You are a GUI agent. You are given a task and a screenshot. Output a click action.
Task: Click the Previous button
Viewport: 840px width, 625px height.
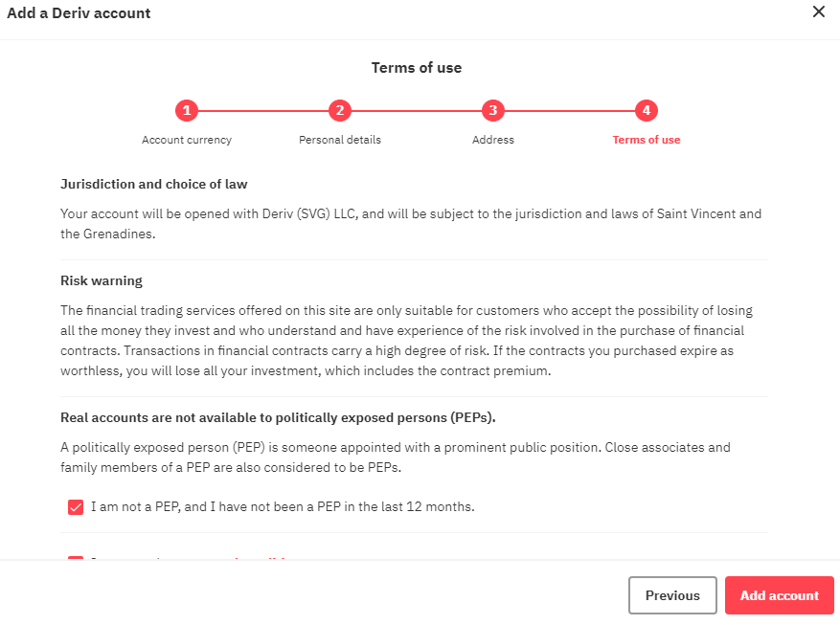(672, 594)
